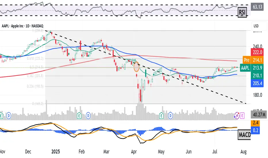
Task: Click the Jun label on time axis
Action: 189,152
